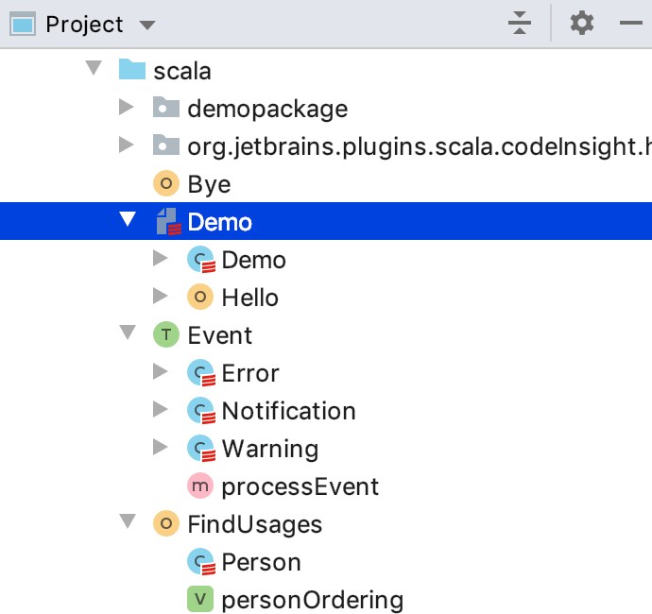The height and width of the screenshot is (614, 652).
Task: Click the Collapse All toolbar icon
Action: pyautogui.click(x=520, y=24)
